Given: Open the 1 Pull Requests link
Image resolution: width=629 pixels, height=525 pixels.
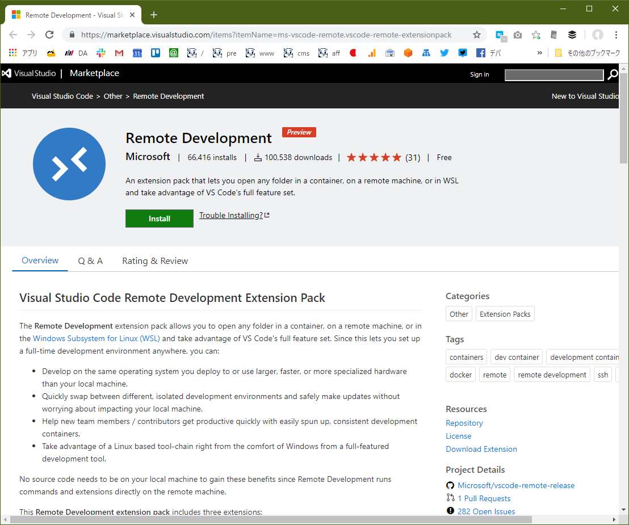Looking at the screenshot, I should [484, 498].
